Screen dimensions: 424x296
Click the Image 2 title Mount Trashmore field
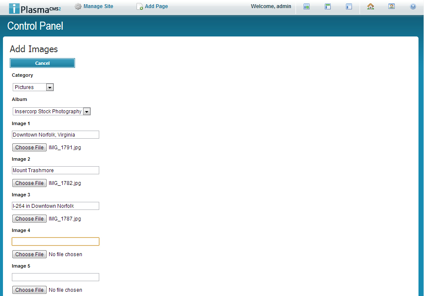coord(56,170)
